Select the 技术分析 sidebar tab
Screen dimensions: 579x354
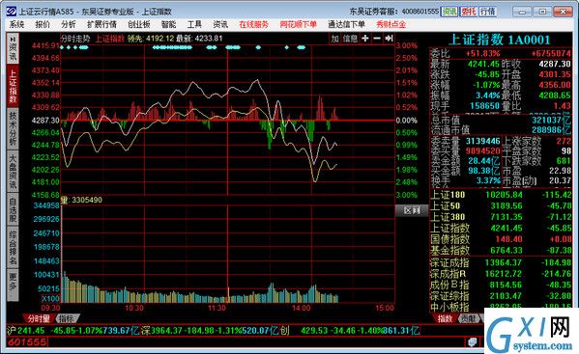coord(13,128)
